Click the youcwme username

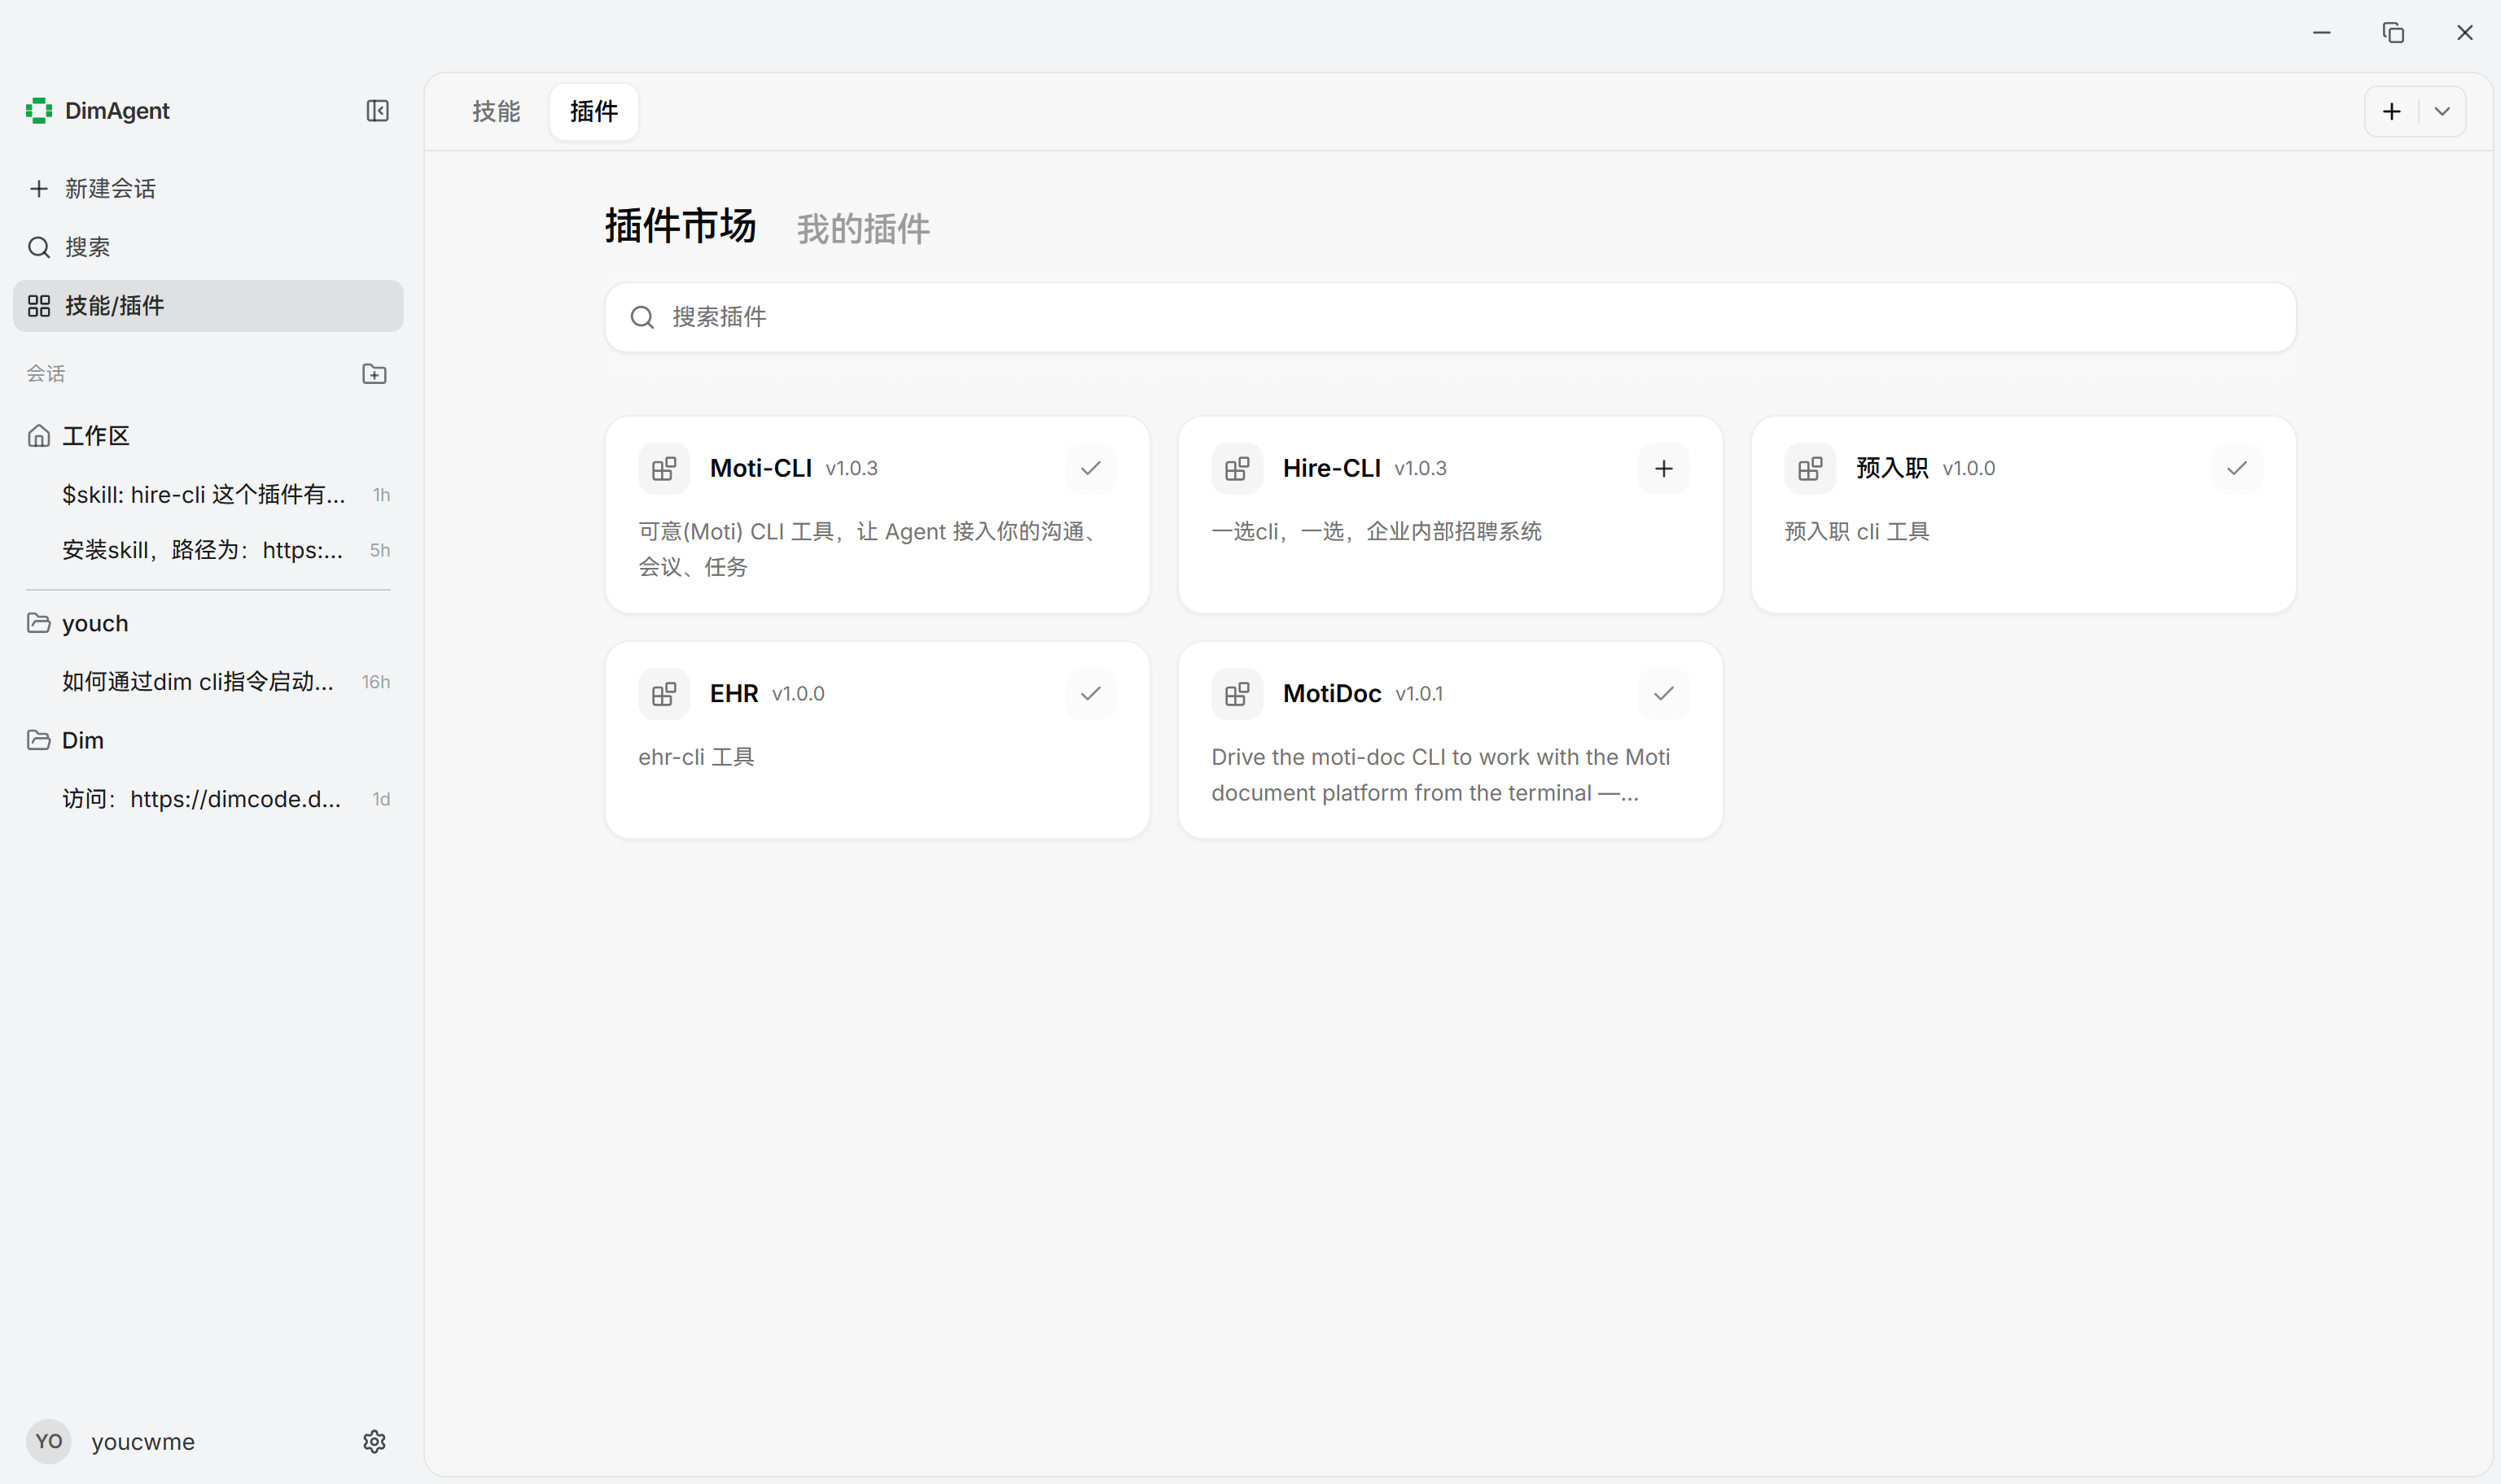click(x=143, y=1442)
